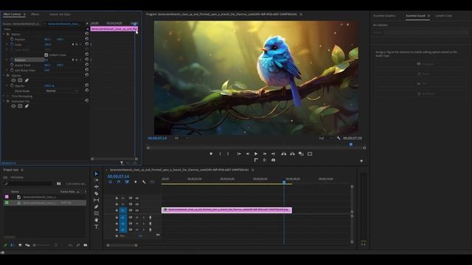Image resolution: width=472 pixels, height=265 pixels.
Task: Click the Extract button
Action: (292, 154)
